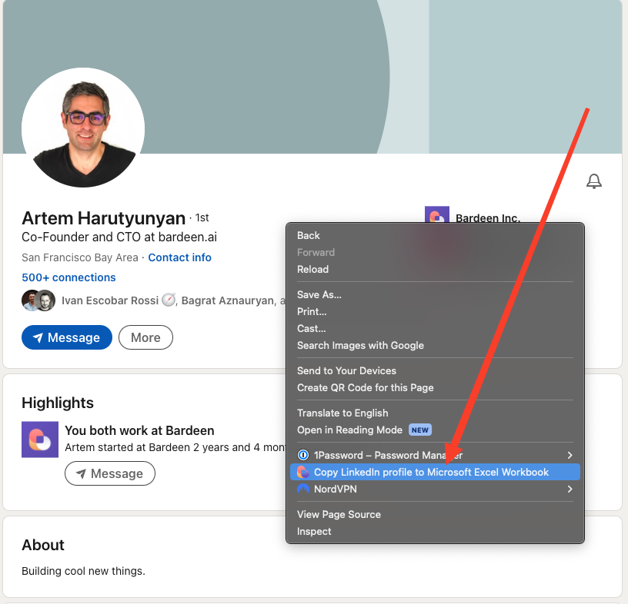The image size is (628, 604).
Task: Choose Copy LinkedIn profile to Microsoft Excel Workbook
Action: (x=435, y=472)
